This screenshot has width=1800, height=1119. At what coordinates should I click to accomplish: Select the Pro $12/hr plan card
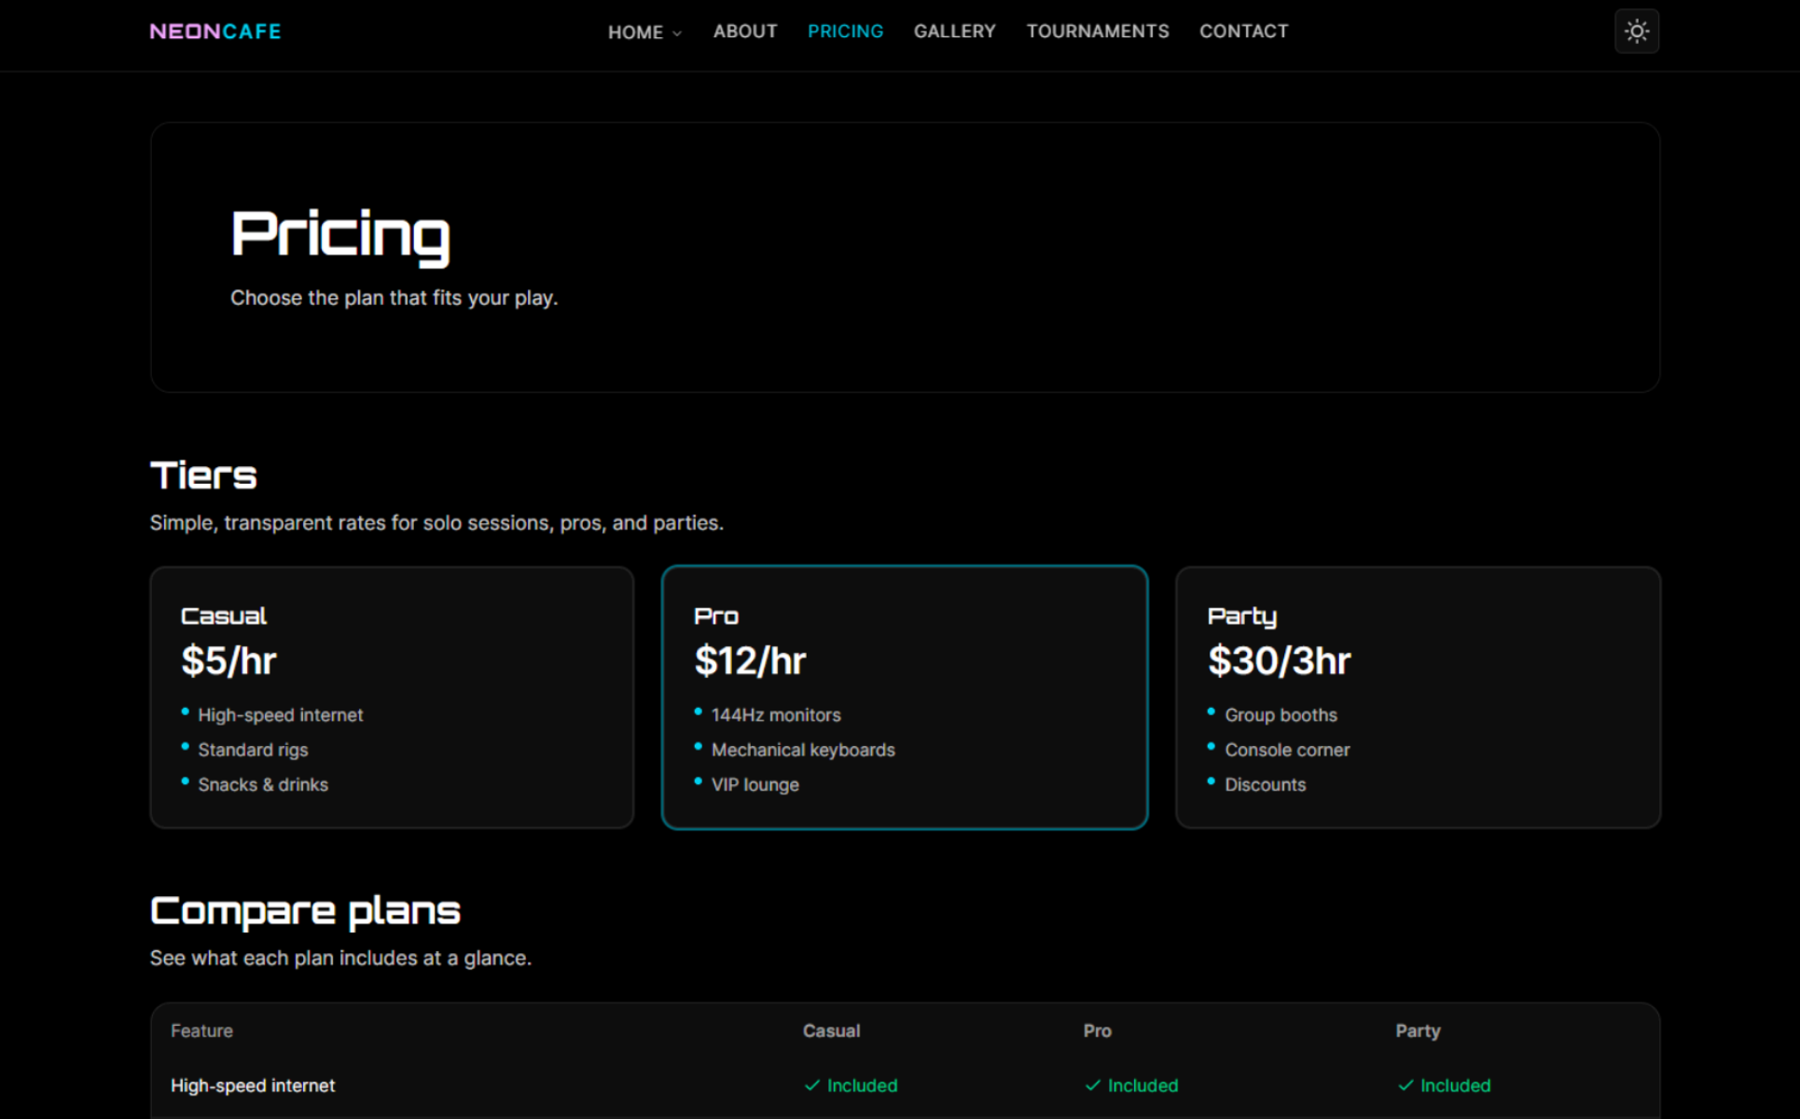pyautogui.click(x=904, y=697)
